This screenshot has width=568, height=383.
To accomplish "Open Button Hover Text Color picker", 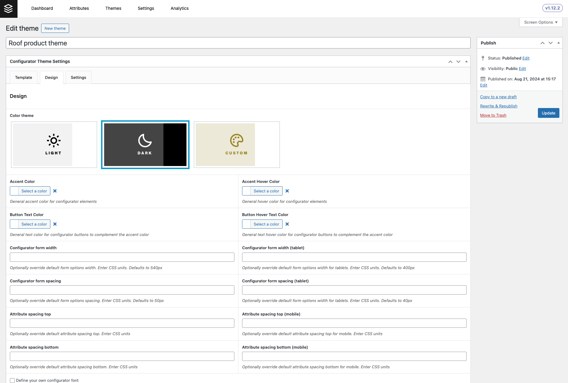I will (x=262, y=224).
